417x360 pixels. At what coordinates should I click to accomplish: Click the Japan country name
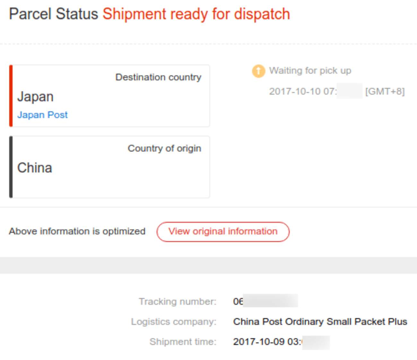35,97
